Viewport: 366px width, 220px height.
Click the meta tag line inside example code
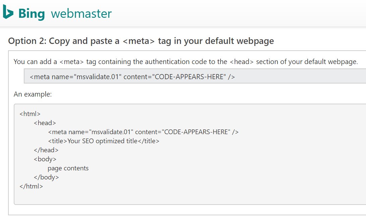point(143,132)
